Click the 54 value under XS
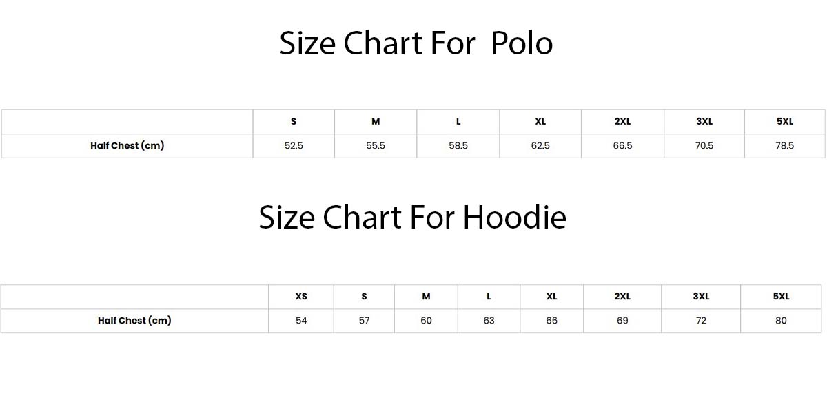The image size is (827, 413). (301, 321)
